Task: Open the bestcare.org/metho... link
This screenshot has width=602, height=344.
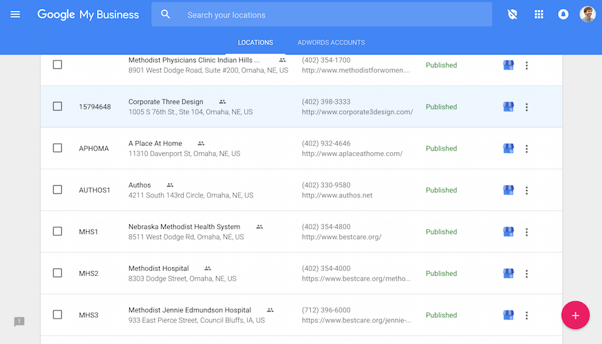Action: point(356,279)
